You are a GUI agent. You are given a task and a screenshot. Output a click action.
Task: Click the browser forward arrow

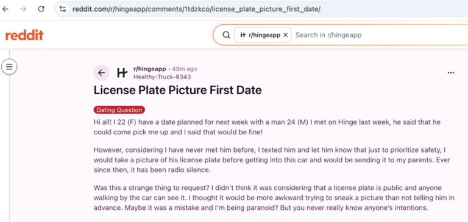tap(23, 9)
